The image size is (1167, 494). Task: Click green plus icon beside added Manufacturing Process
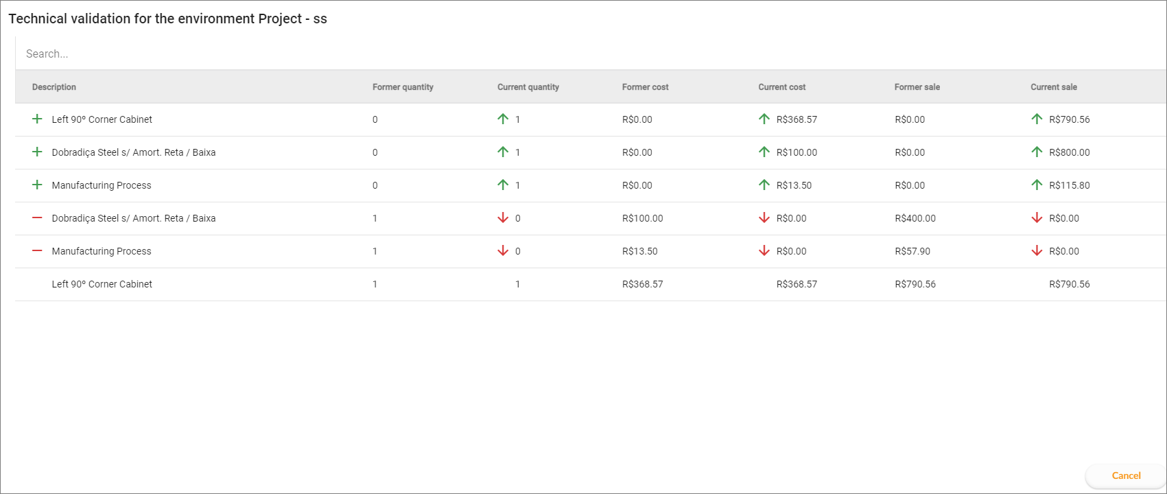point(37,185)
